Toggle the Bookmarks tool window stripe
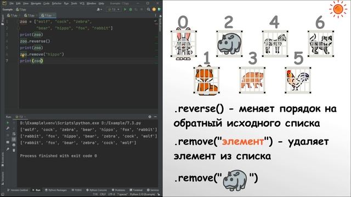The width and height of the screenshot is (351, 197). pyautogui.click(x=3, y=159)
